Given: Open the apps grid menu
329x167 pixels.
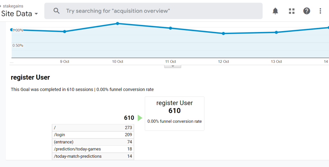Looking at the screenshot, I should (292, 11).
